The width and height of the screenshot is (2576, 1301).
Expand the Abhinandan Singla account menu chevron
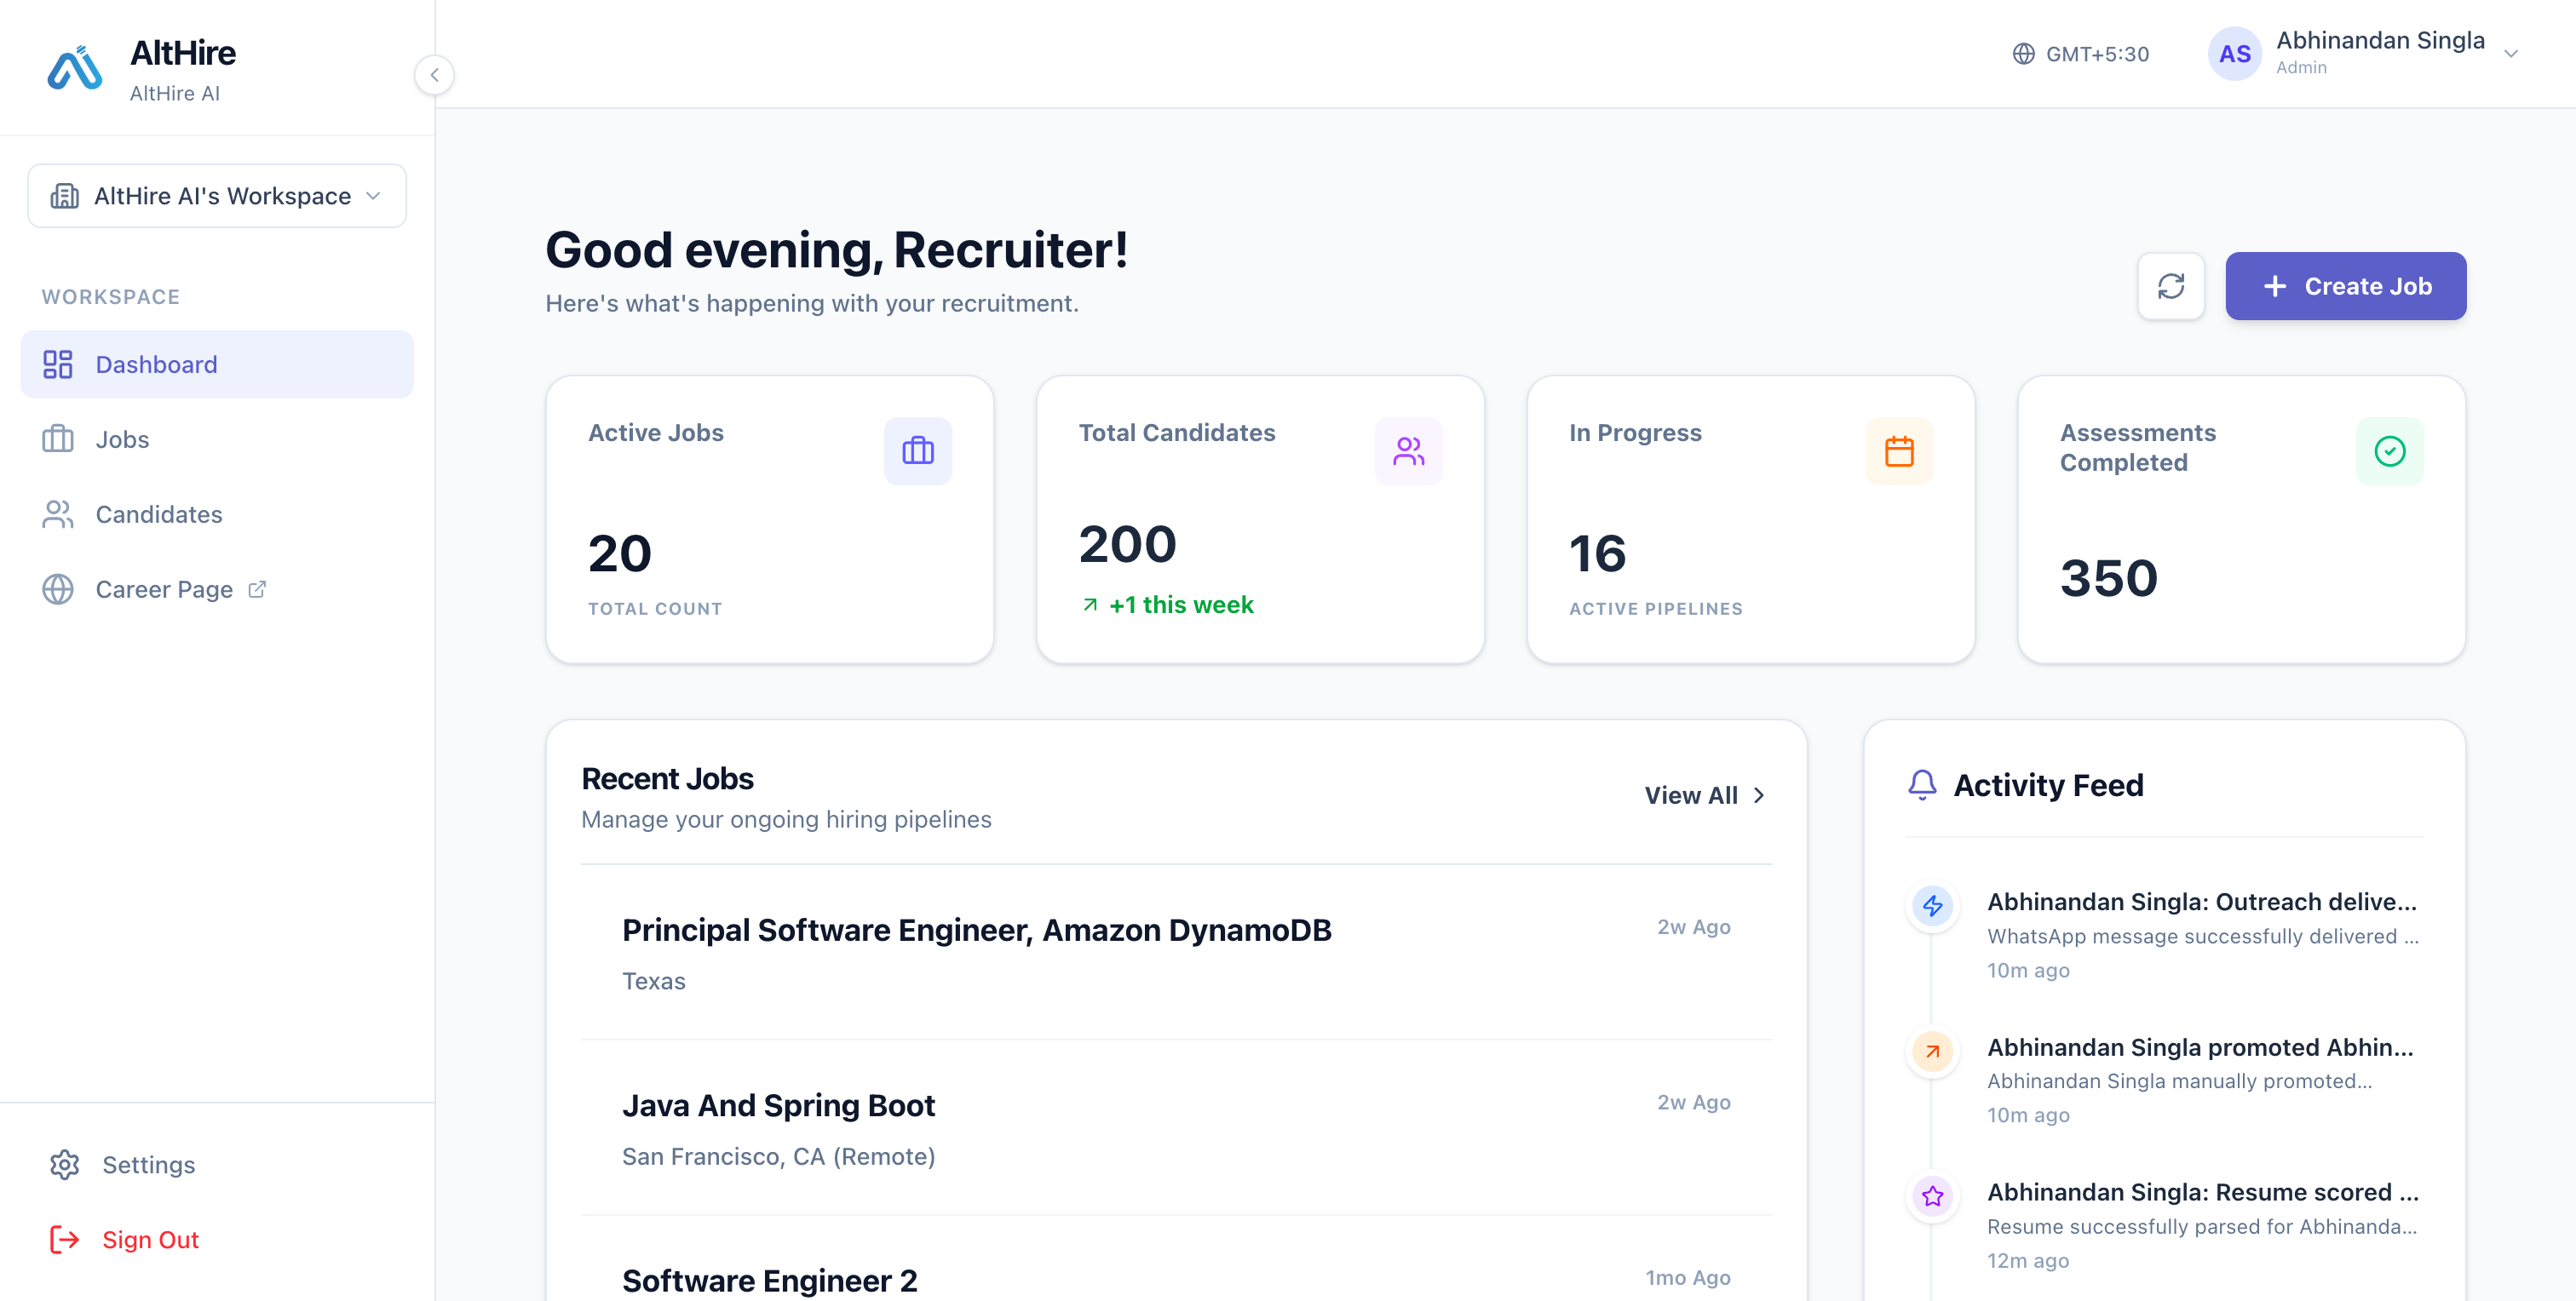(2510, 54)
